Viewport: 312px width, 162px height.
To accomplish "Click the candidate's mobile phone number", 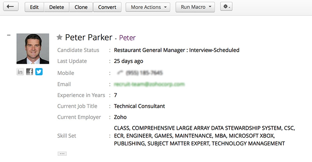I will 144,72.
